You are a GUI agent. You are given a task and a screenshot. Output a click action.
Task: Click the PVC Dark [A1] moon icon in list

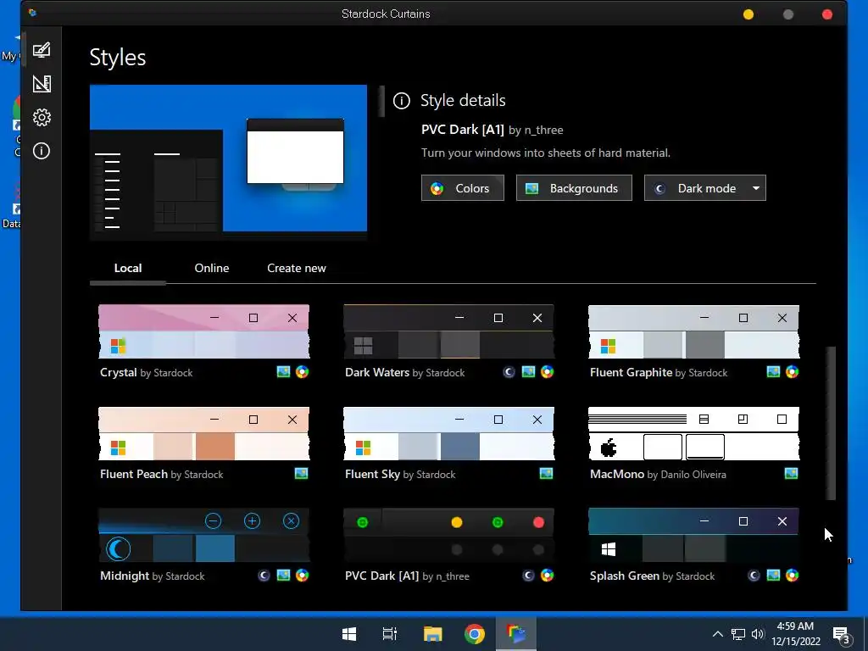tap(529, 576)
